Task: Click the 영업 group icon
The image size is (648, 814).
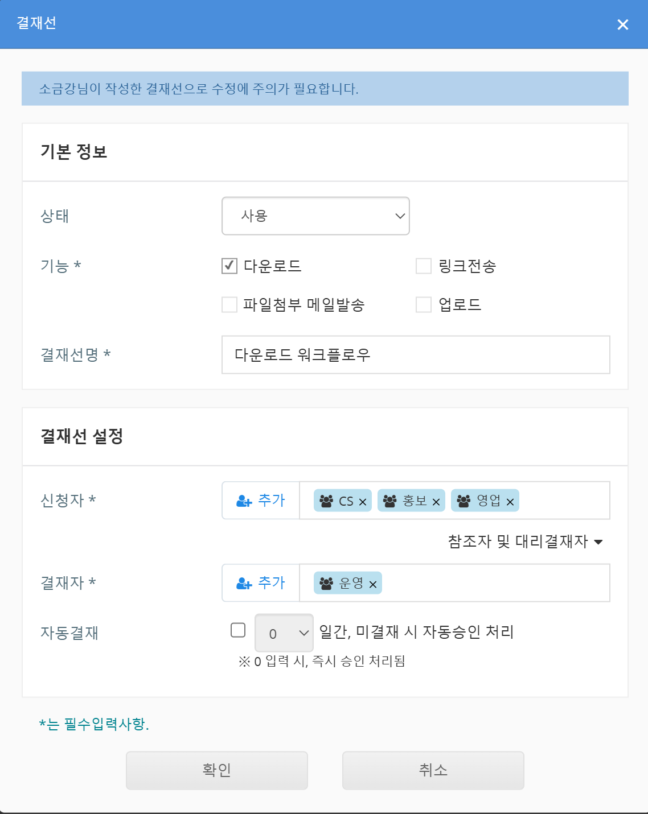Action: 464,501
